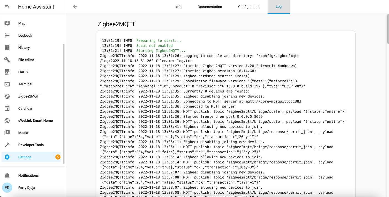Click the orange Settings badge showing 5
Image resolution: width=389 pixels, height=197 pixels.
pyautogui.click(x=58, y=157)
